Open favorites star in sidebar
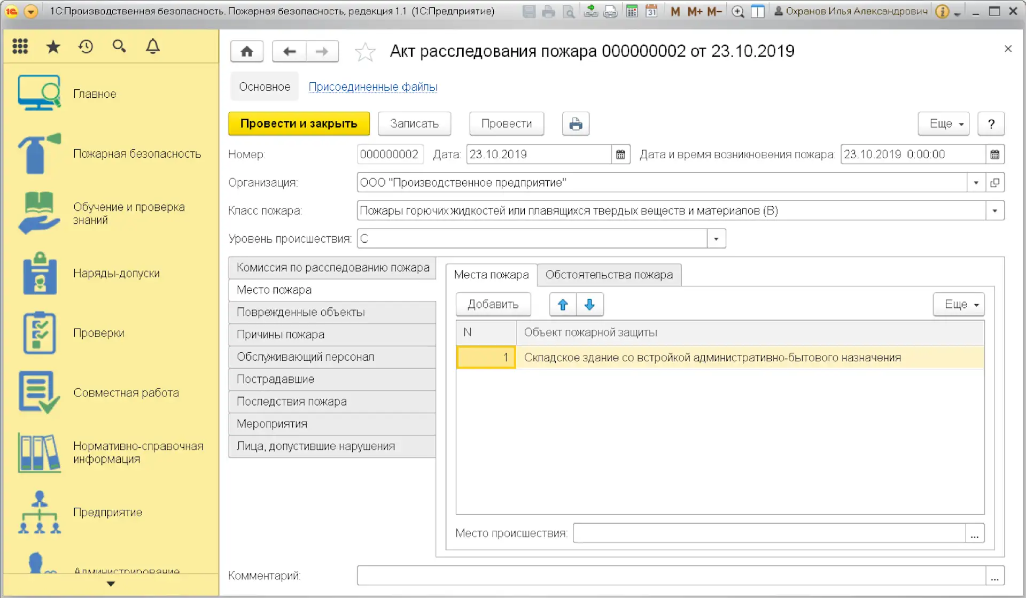 53,46
